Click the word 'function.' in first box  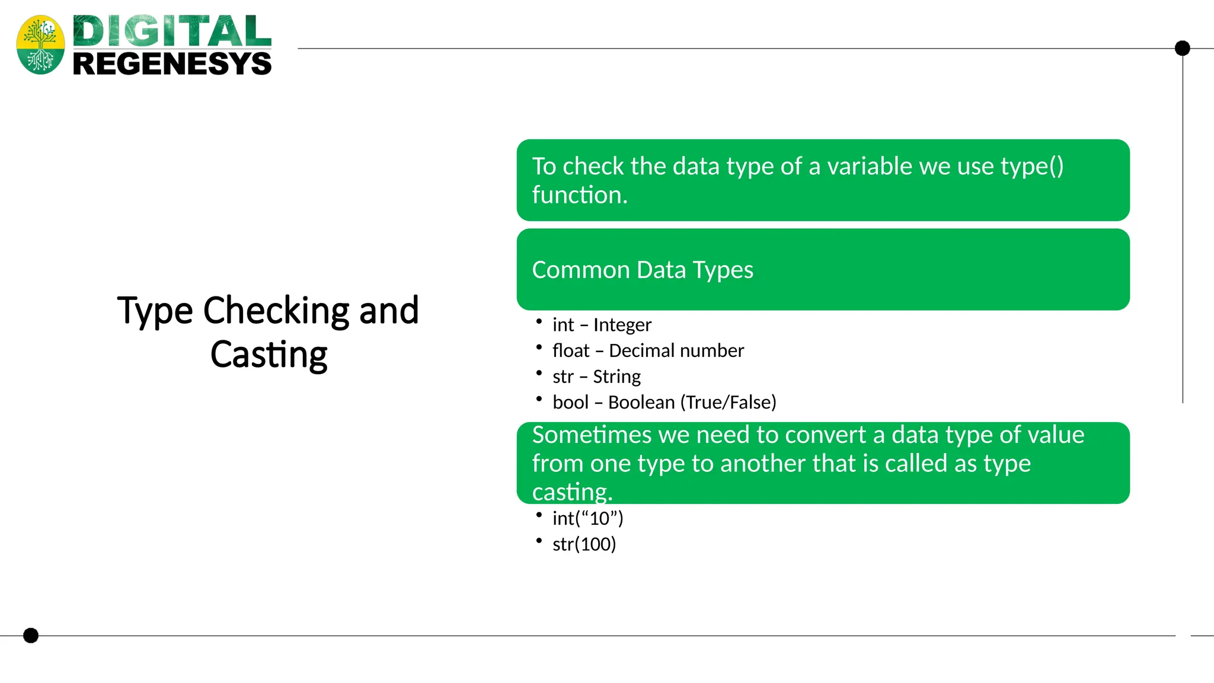pyautogui.click(x=580, y=195)
